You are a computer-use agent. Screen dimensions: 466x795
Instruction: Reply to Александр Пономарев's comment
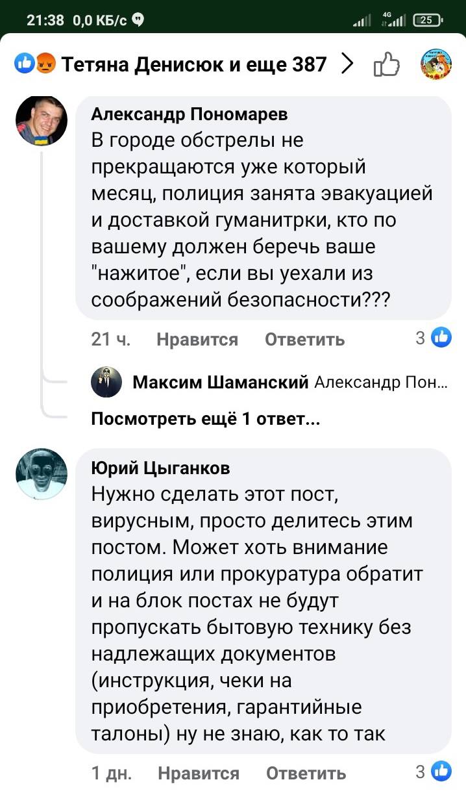coord(305,339)
